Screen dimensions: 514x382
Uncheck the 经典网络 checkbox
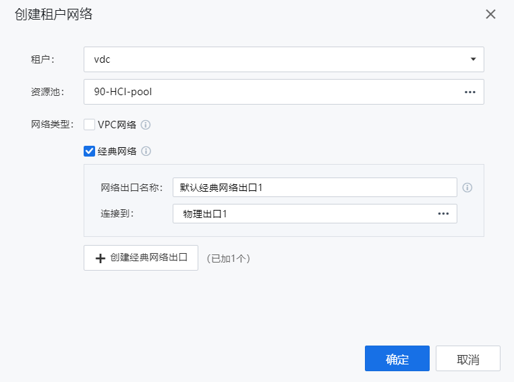[x=89, y=151]
